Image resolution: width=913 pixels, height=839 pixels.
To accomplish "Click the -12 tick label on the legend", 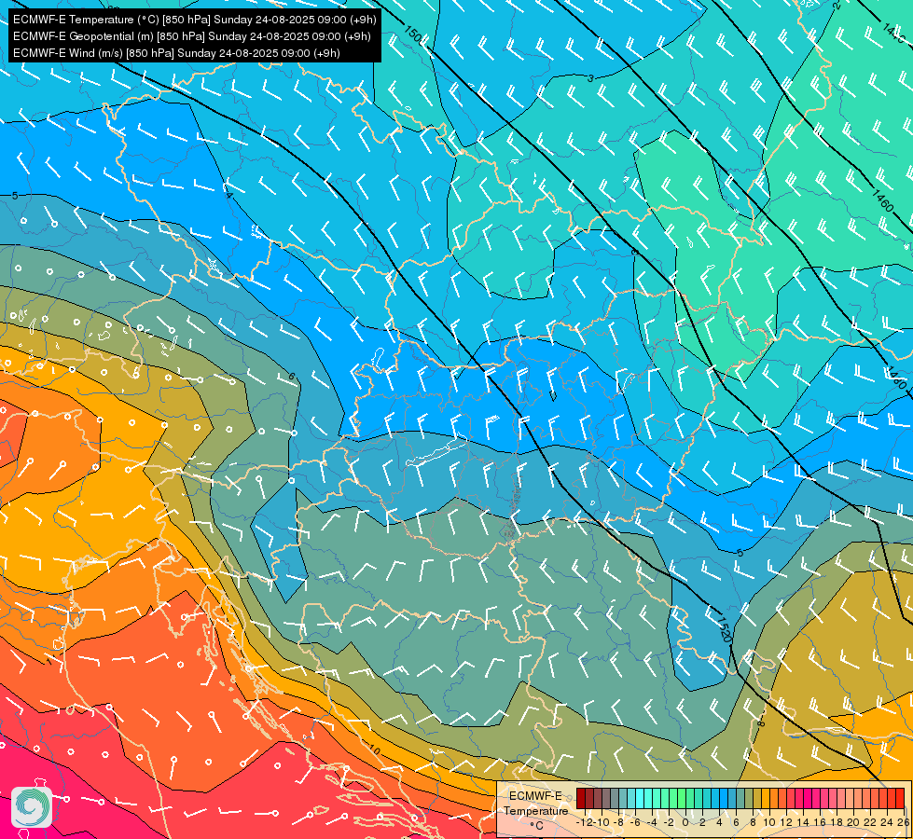I will (584, 822).
